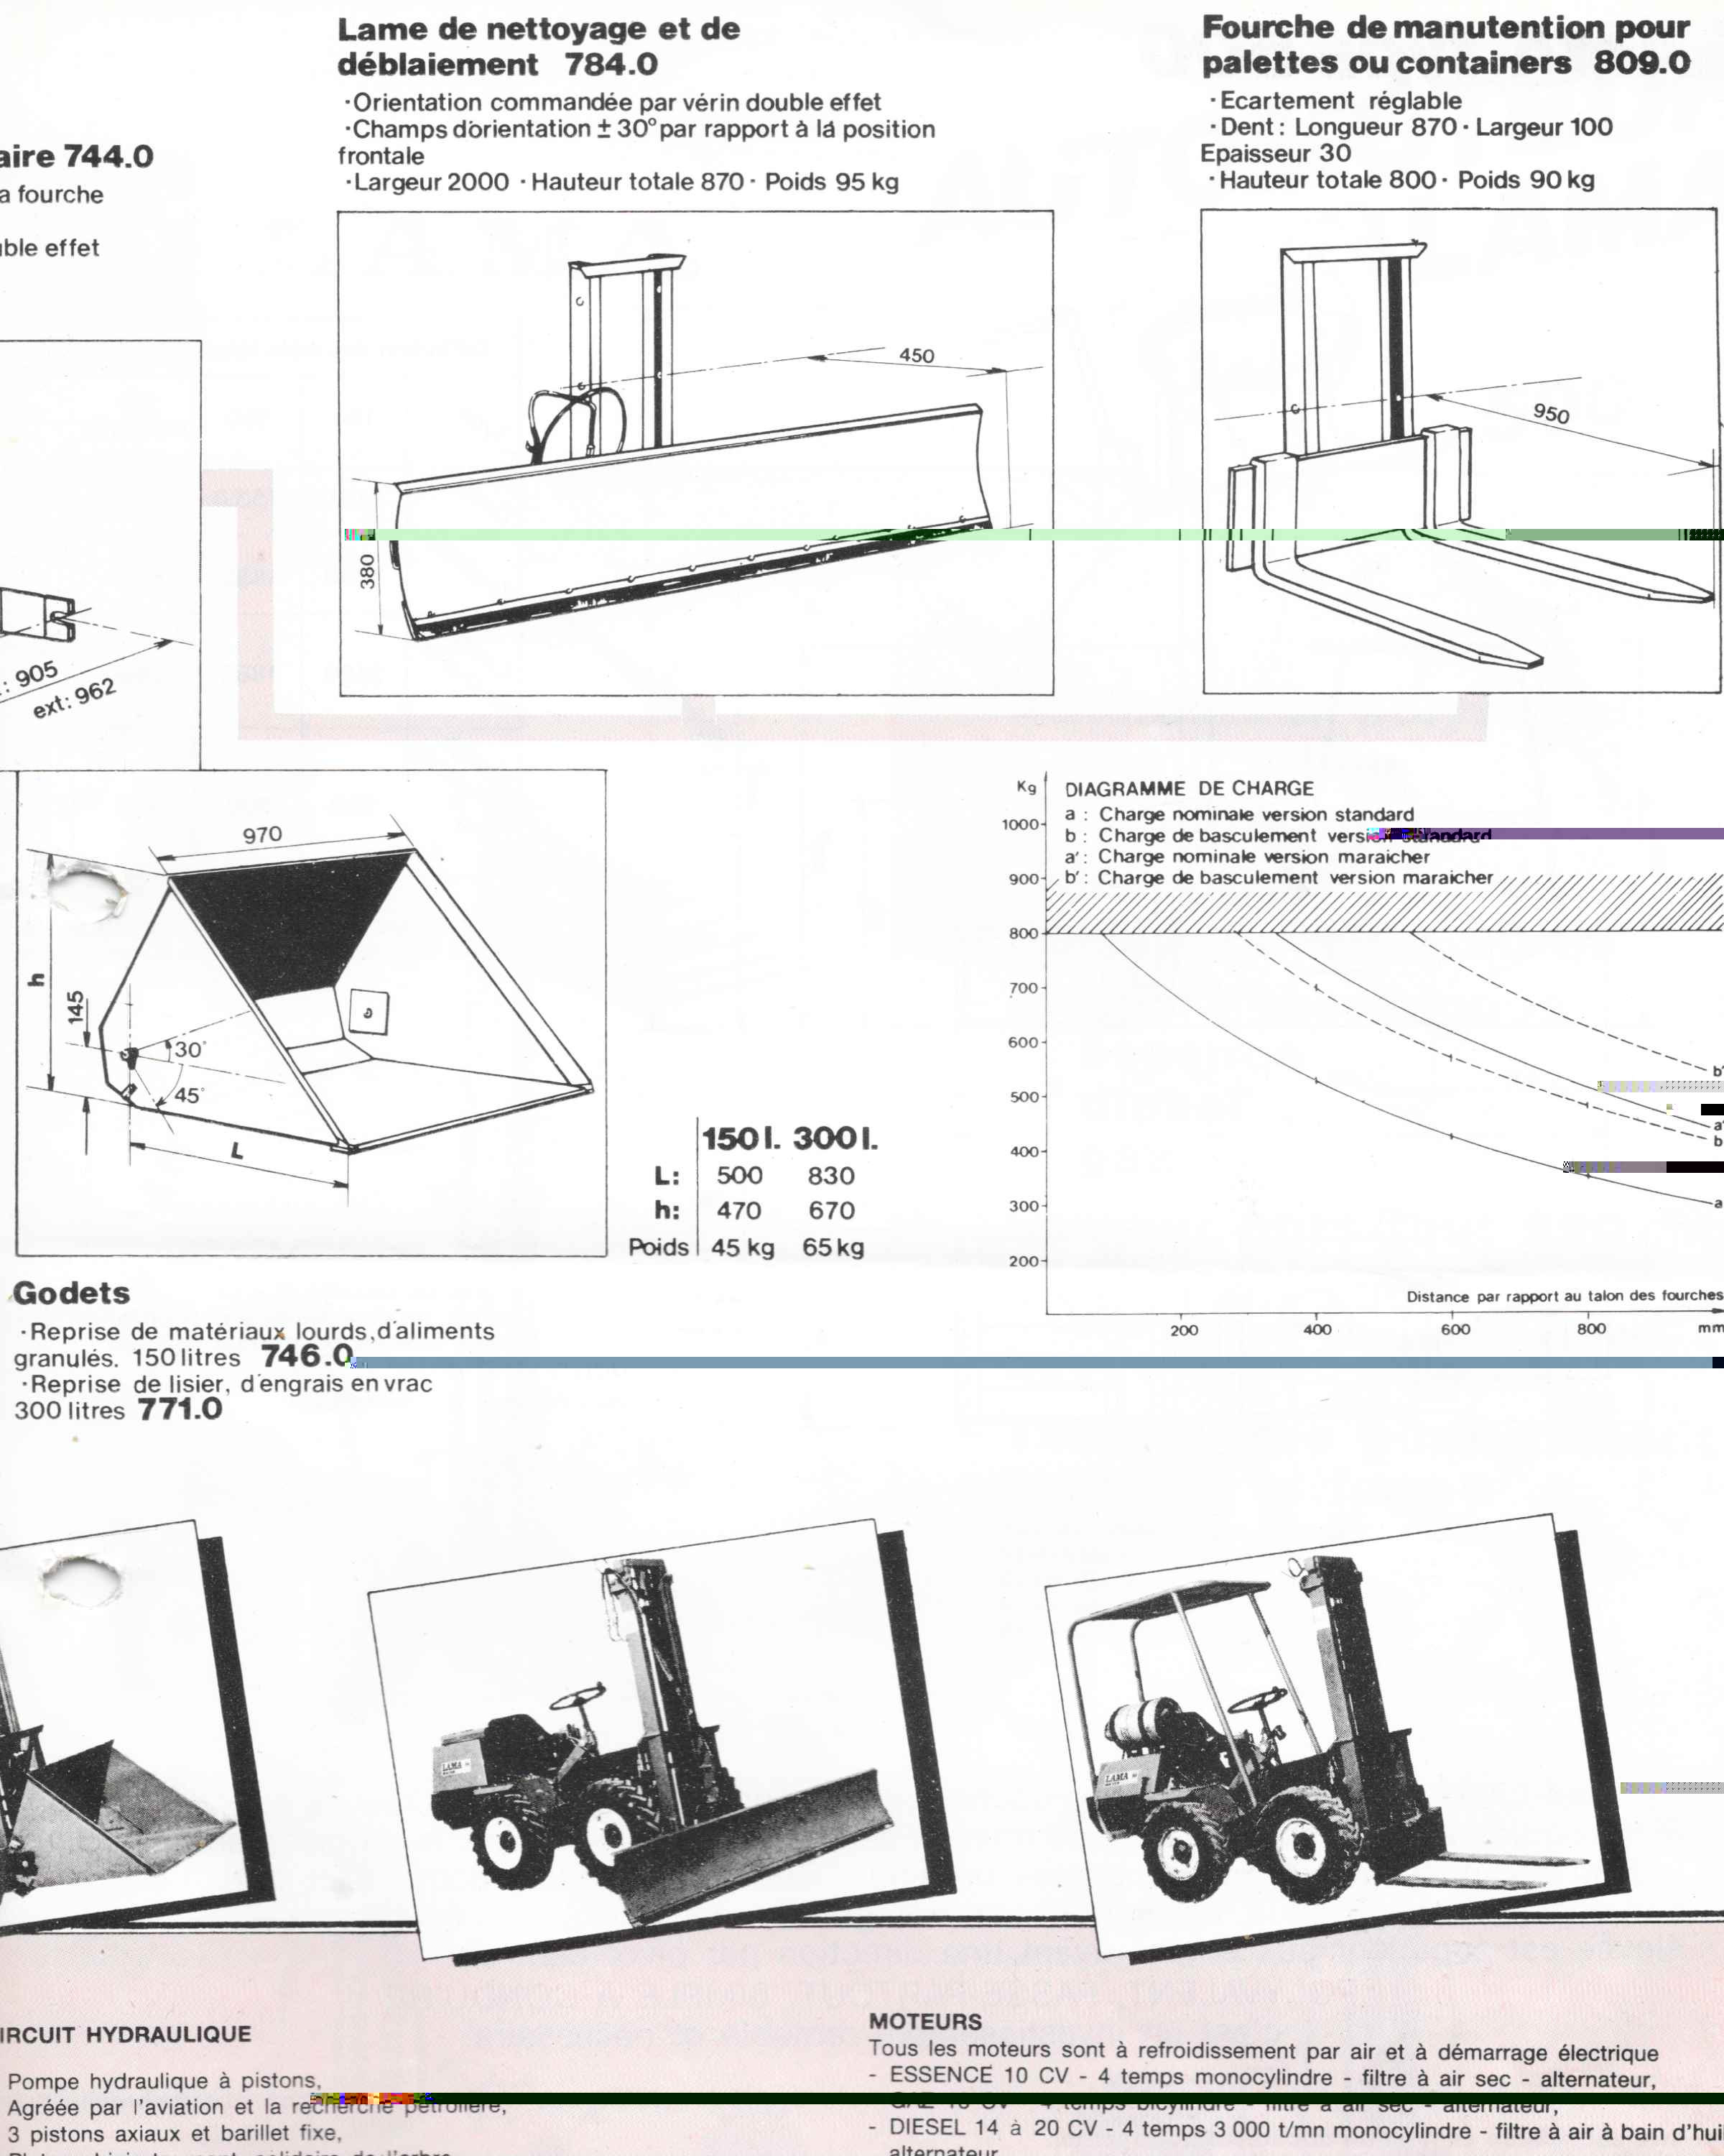Click the '200' value on the chart's vertical Kg axis

pos(1024,1261)
